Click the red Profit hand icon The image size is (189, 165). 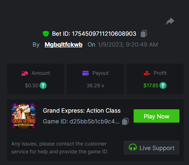click(x=147, y=73)
